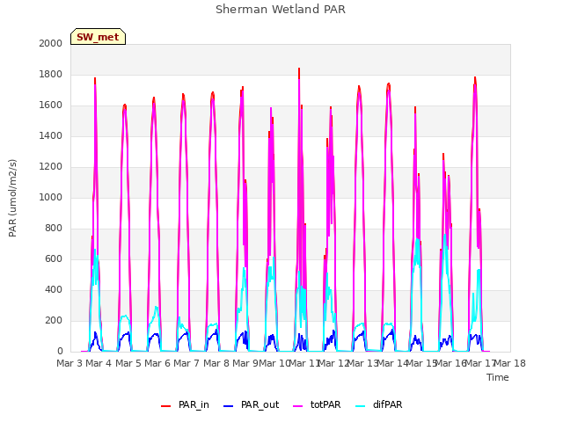Click the 800 y-axis tick label

(54, 229)
